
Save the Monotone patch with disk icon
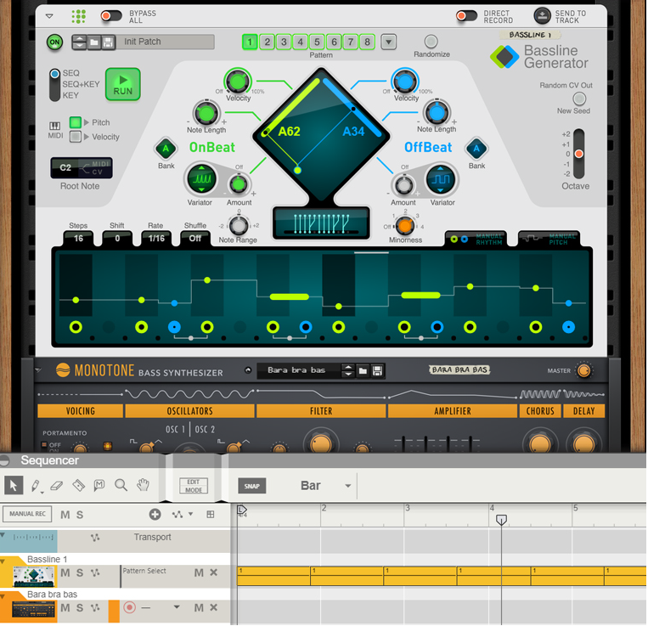377,370
